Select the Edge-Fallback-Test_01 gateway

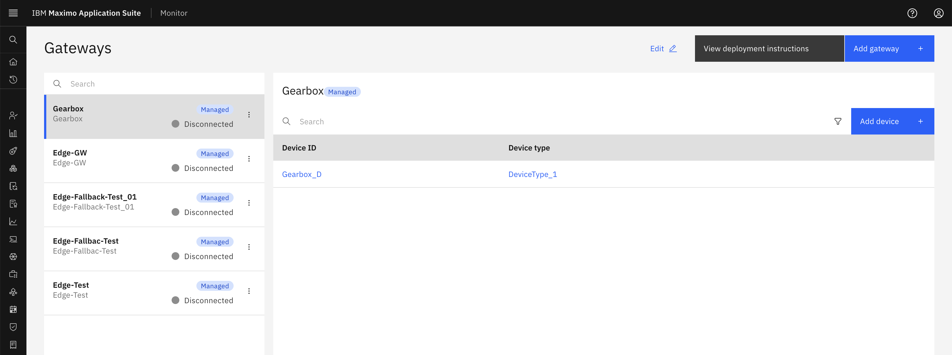[x=154, y=205]
